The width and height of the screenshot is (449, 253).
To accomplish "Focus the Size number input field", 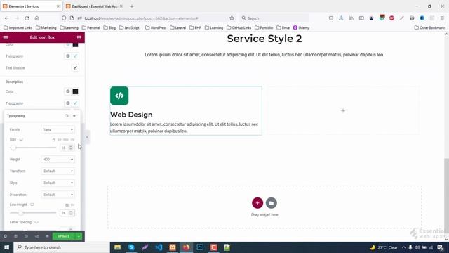I will coord(67,148).
